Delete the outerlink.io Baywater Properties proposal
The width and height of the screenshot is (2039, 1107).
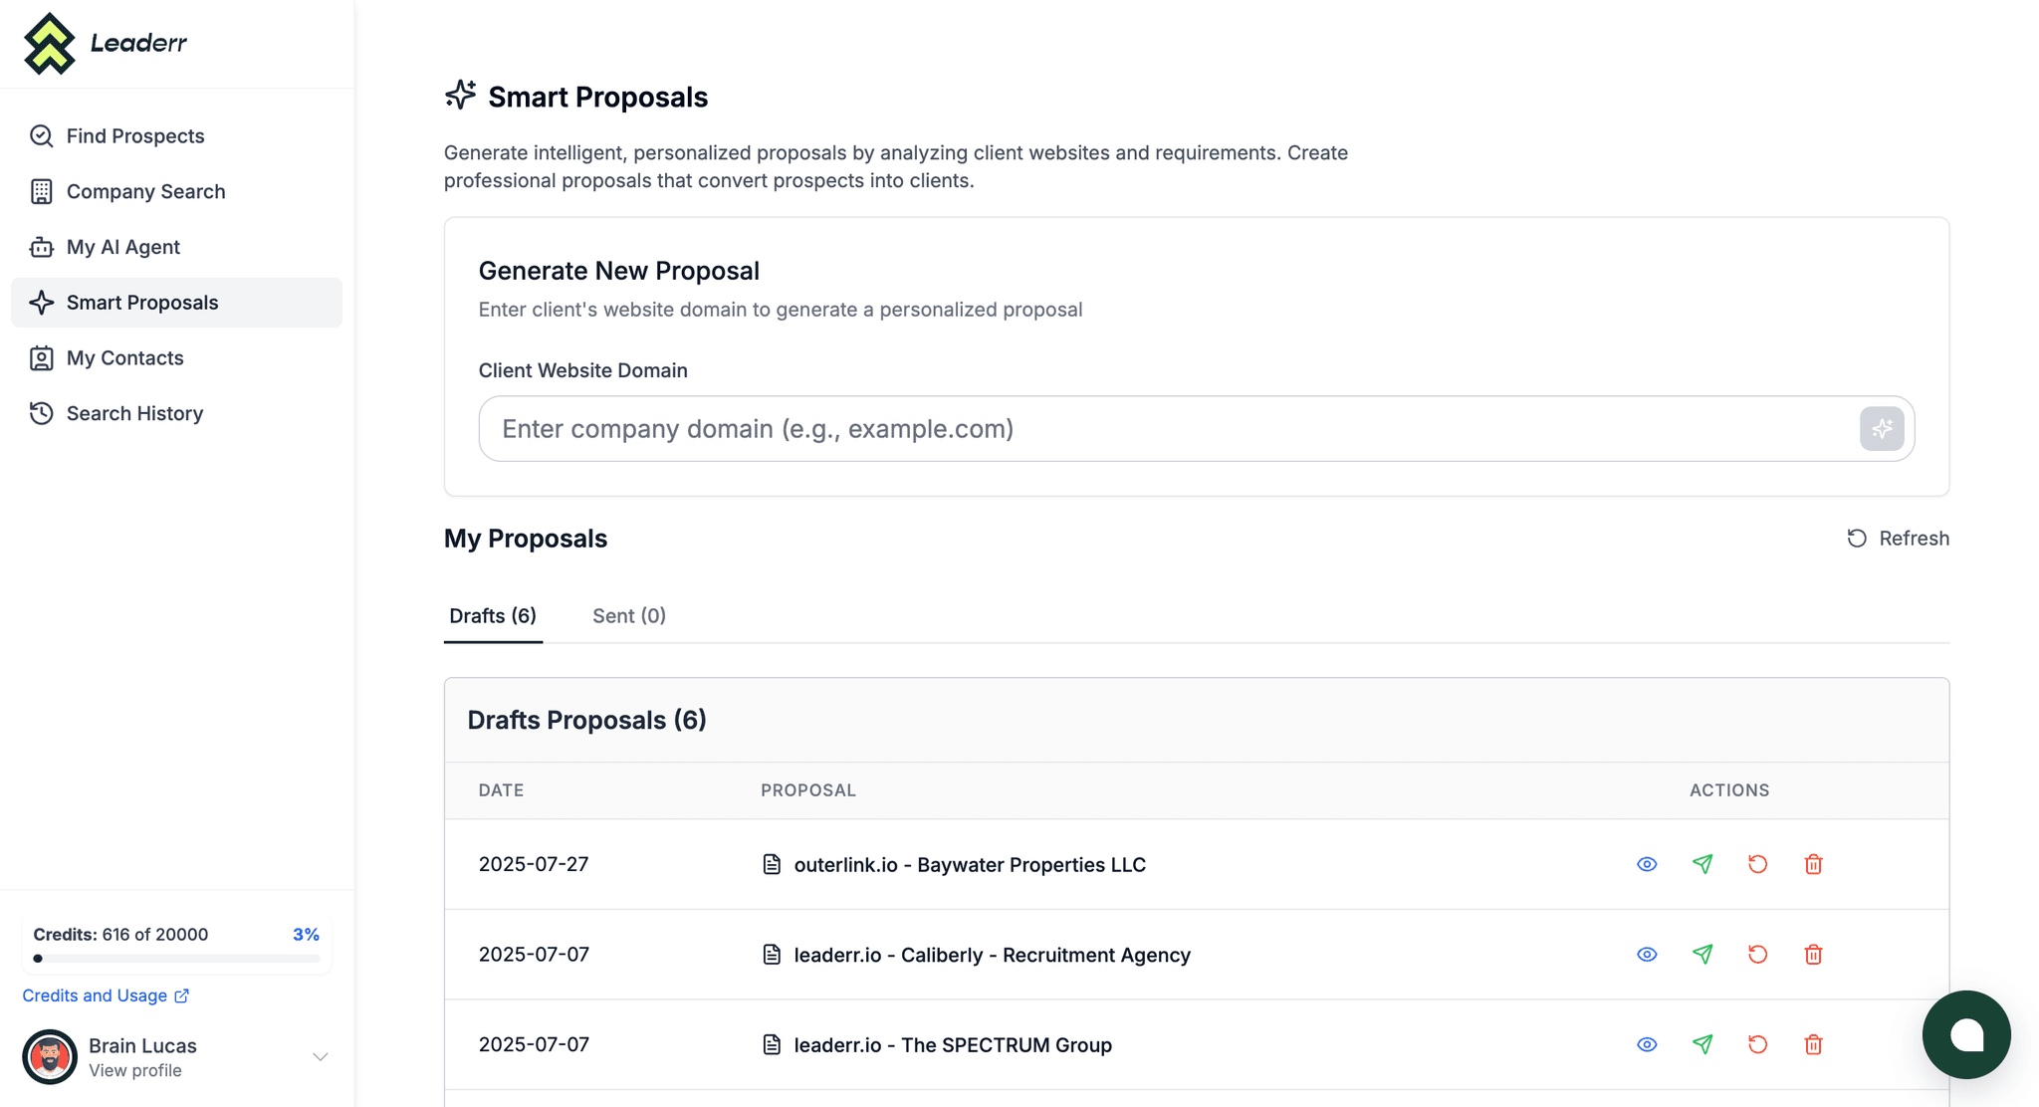1813,864
